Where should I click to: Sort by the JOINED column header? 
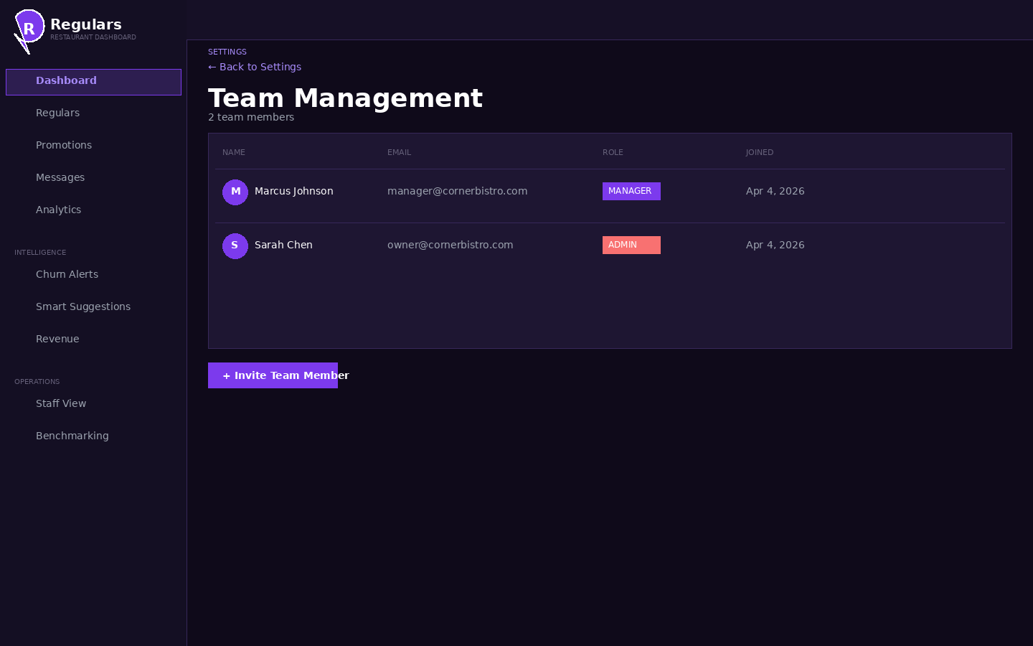(x=760, y=152)
